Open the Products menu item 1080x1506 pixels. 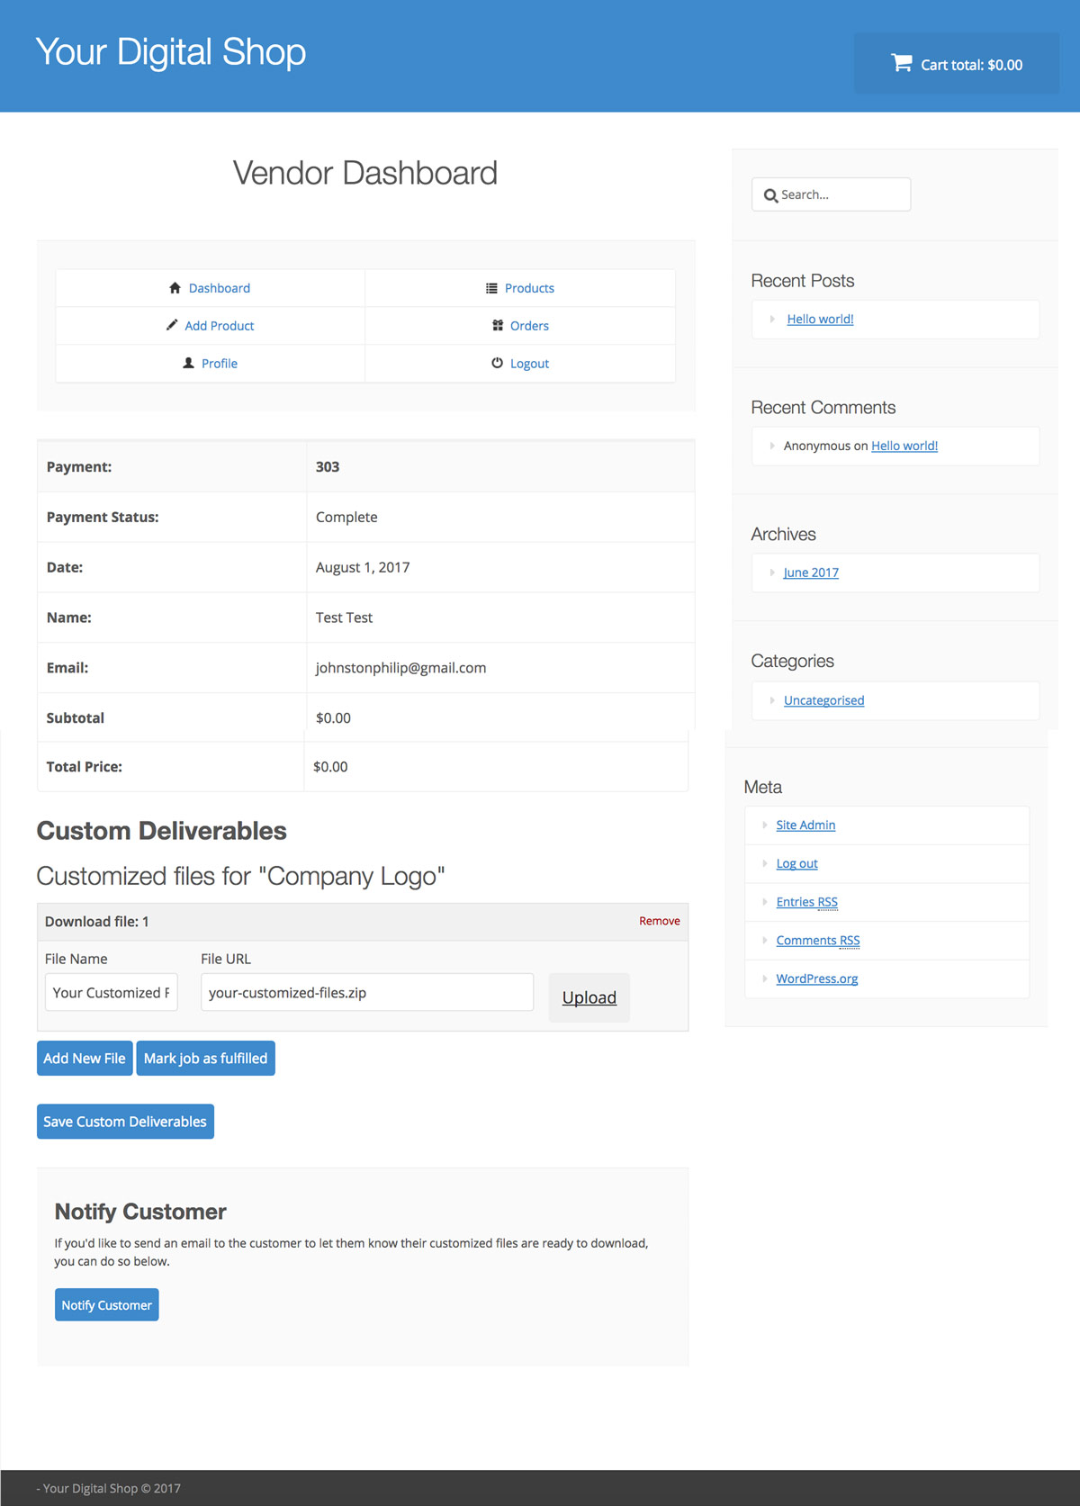tap(529, 288)
